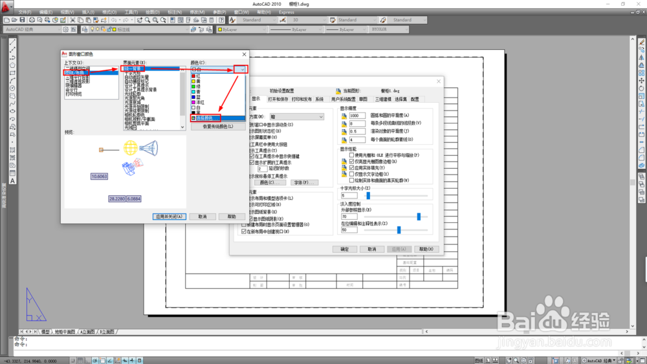Screen dimensions: 647x364
Task: Click the 圆弧和圆的平滑度 field showing 1000
Action: 357,116
